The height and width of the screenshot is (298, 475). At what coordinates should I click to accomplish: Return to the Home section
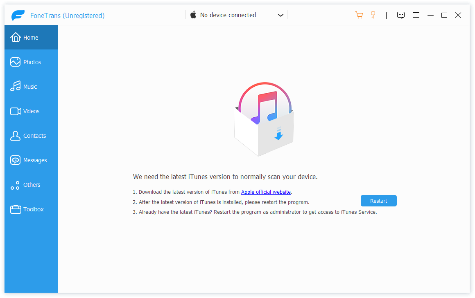click(x=31, y=37)
